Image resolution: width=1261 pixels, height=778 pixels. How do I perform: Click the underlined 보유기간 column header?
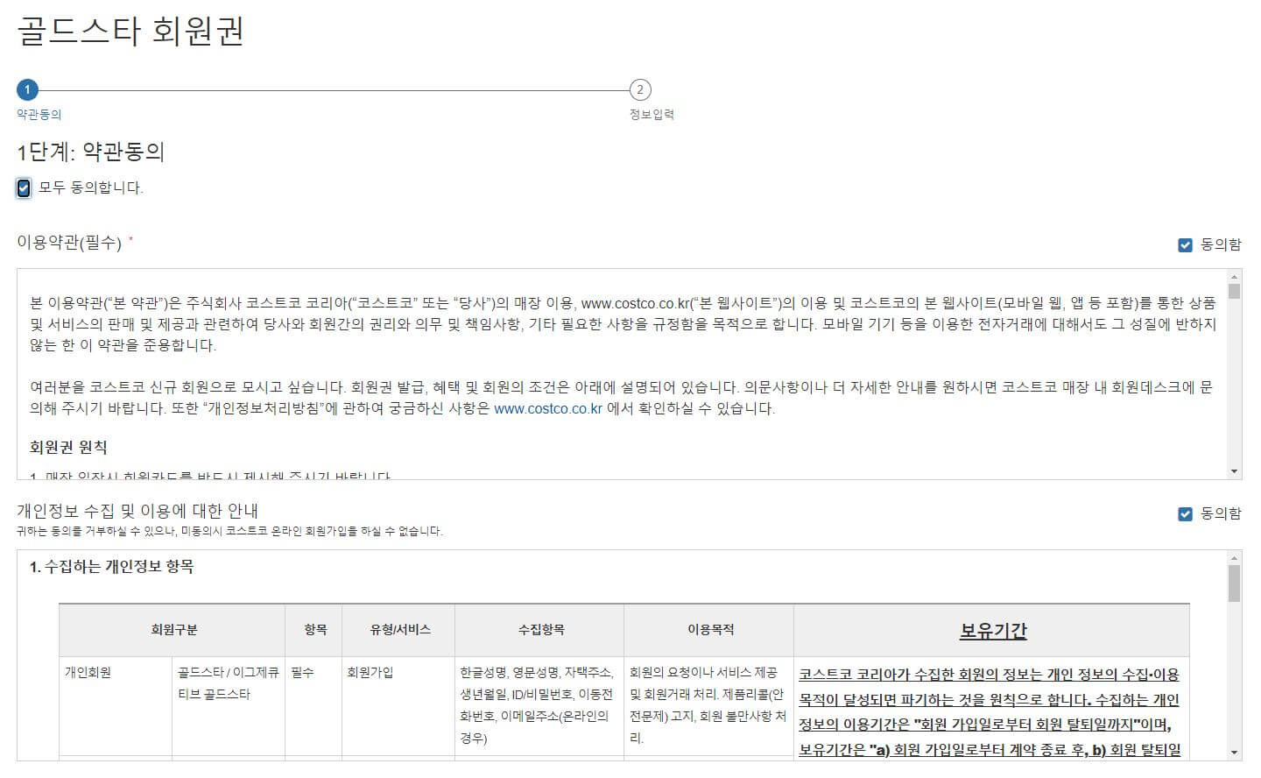992,629
